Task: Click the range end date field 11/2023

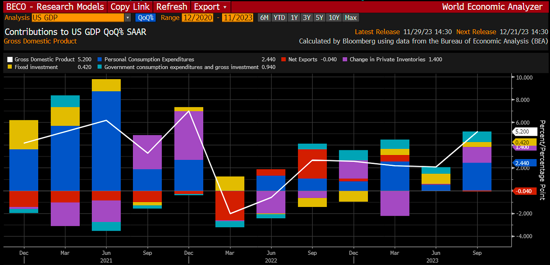Action: coord(238,18)
